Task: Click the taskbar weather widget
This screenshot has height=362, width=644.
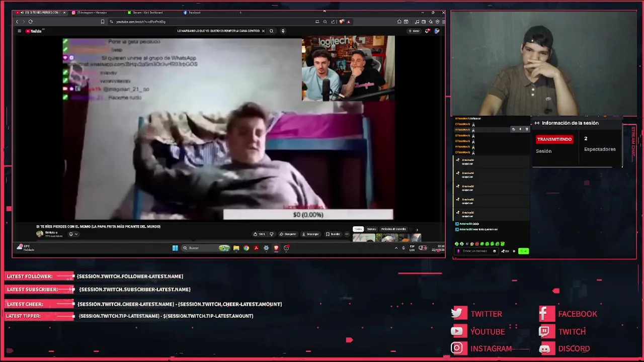Action: 26,248
